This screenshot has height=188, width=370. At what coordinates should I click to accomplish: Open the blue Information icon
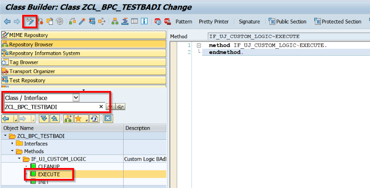[x=144, y=21]
